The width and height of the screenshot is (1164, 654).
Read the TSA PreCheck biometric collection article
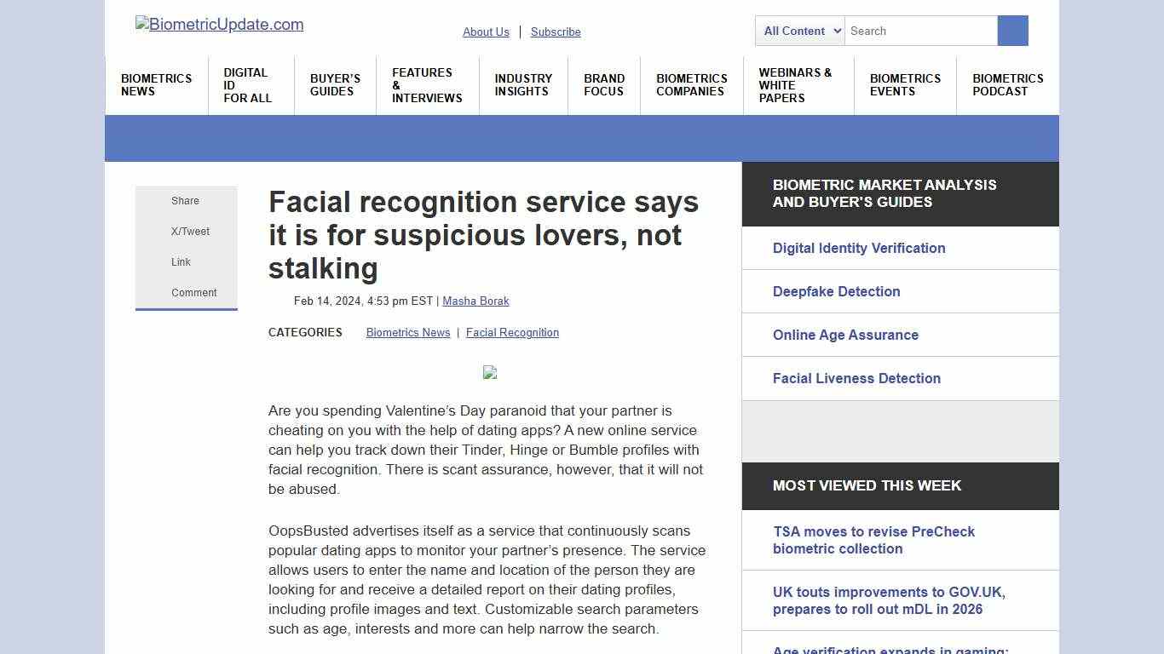(873, 540)
